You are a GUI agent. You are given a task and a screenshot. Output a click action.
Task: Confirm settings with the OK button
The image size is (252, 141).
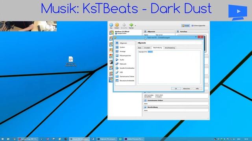coord(176,89)
